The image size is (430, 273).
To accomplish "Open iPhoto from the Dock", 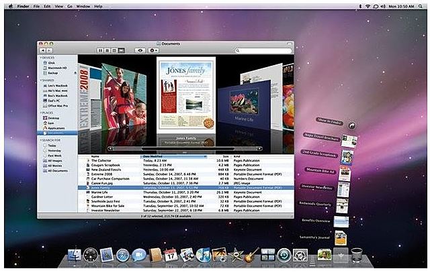I will (220, 255).
